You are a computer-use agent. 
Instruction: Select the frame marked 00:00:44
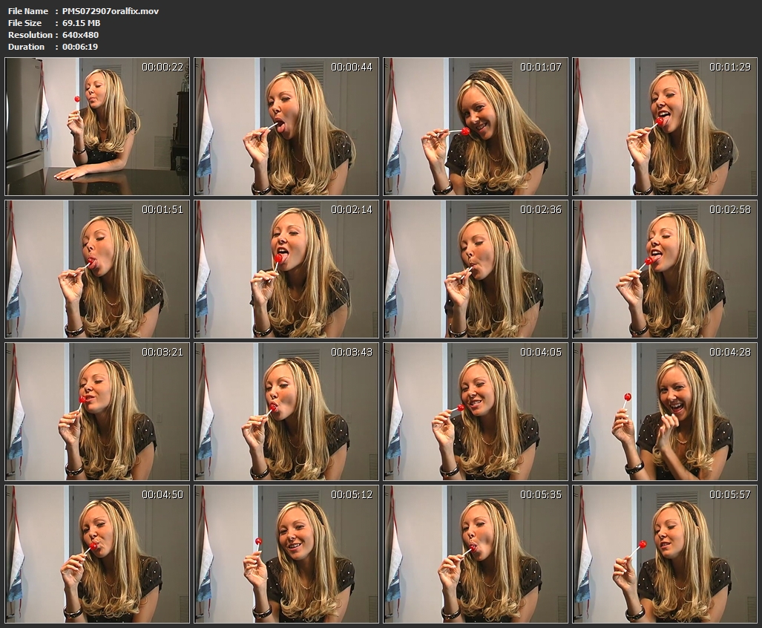point(286,126)
